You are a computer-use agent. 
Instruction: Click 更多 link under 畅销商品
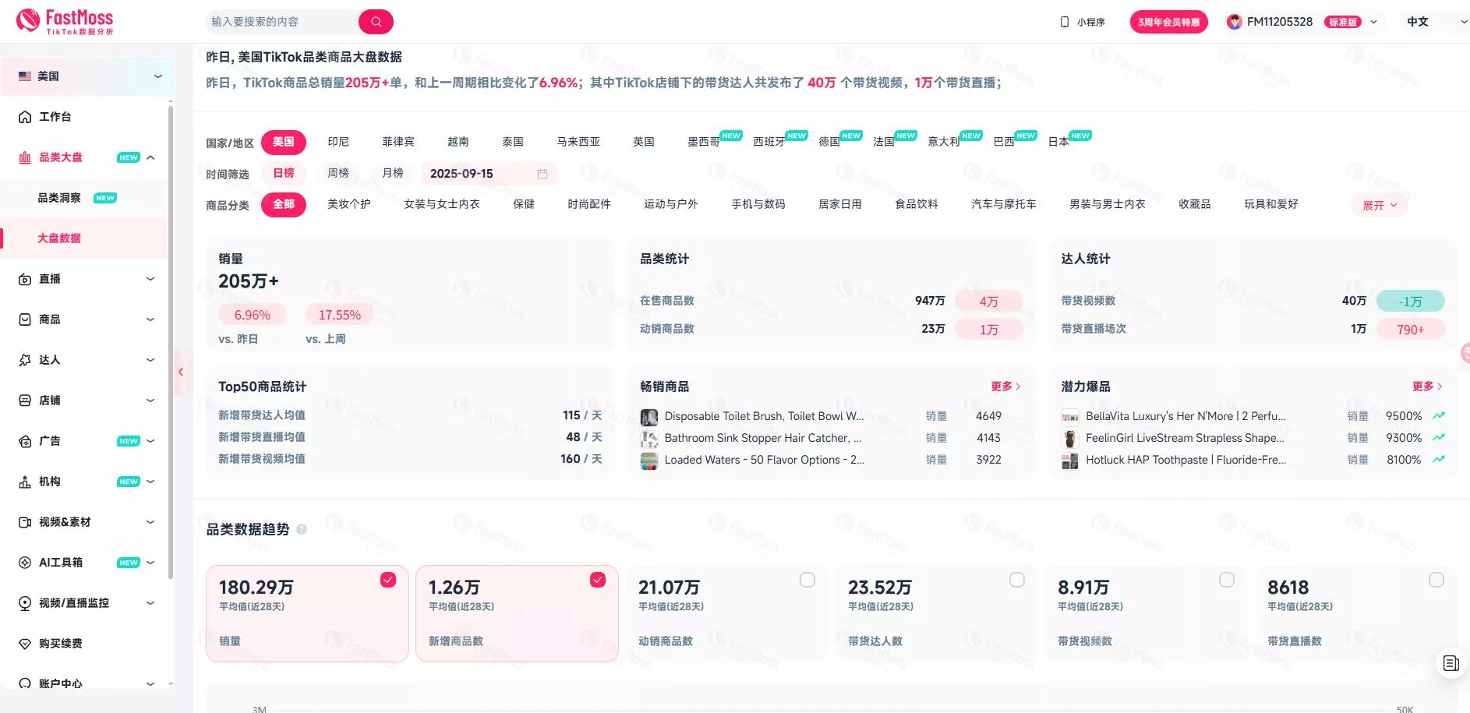(1005, 387)
